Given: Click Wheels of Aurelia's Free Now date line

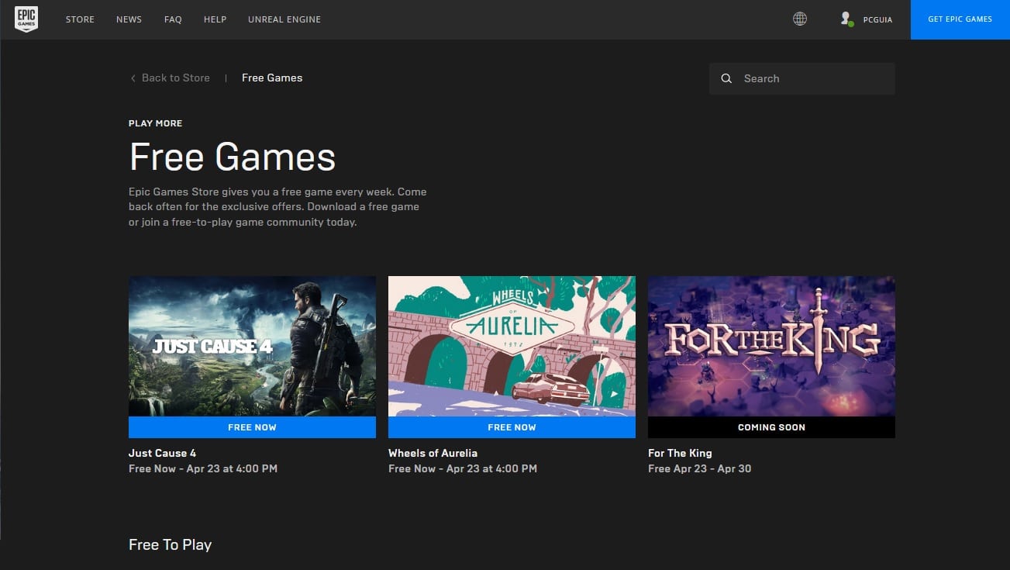Looking at the screenshot, I should click(x=463, y=468).
